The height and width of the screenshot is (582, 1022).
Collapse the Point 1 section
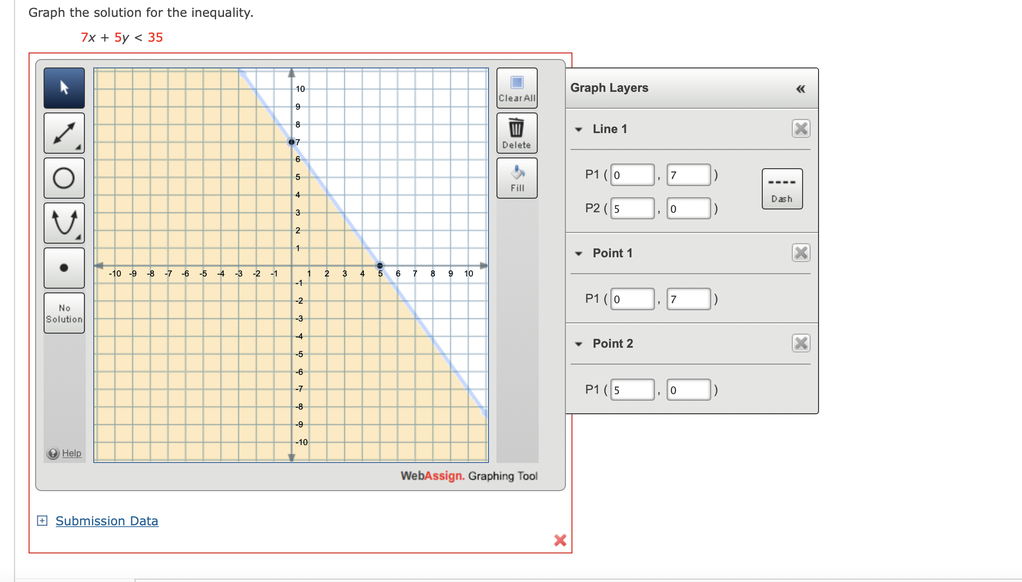pyautogui.click(x=579, y=253)
